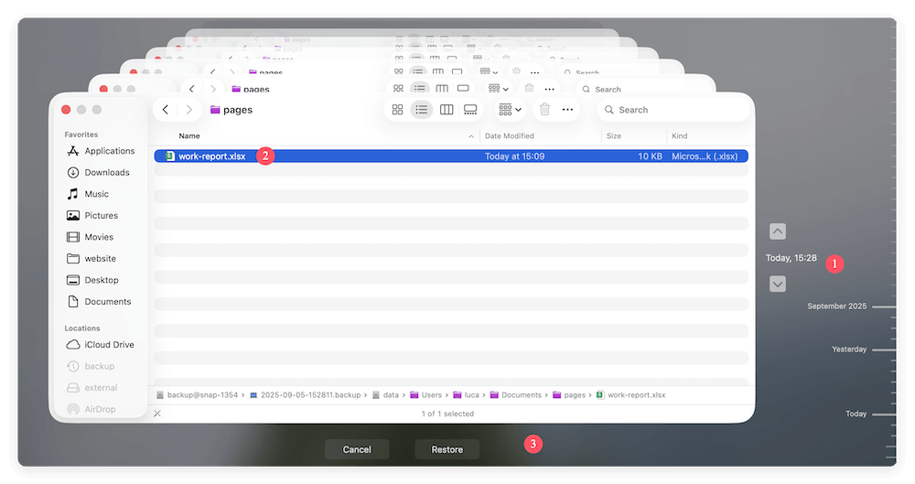Open Pictures in the sidebar

pos(93,215)
